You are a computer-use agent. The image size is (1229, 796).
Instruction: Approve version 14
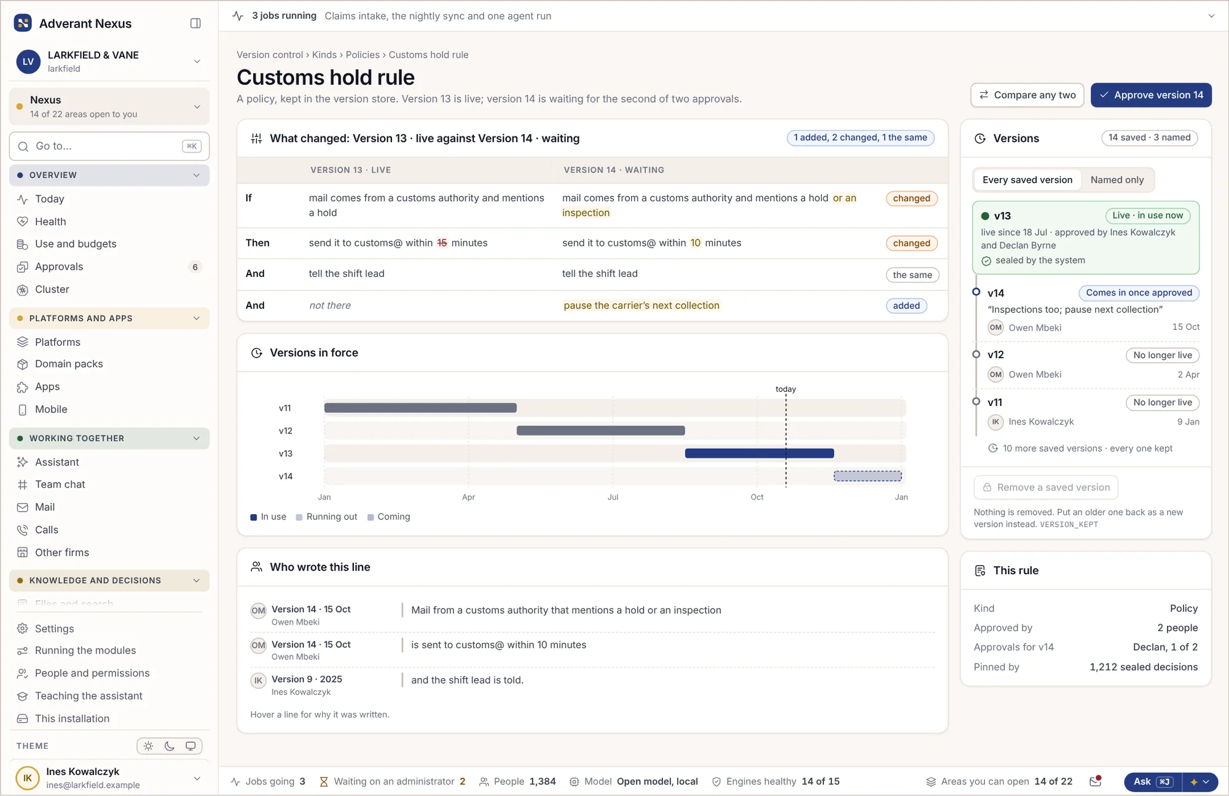1151,95
